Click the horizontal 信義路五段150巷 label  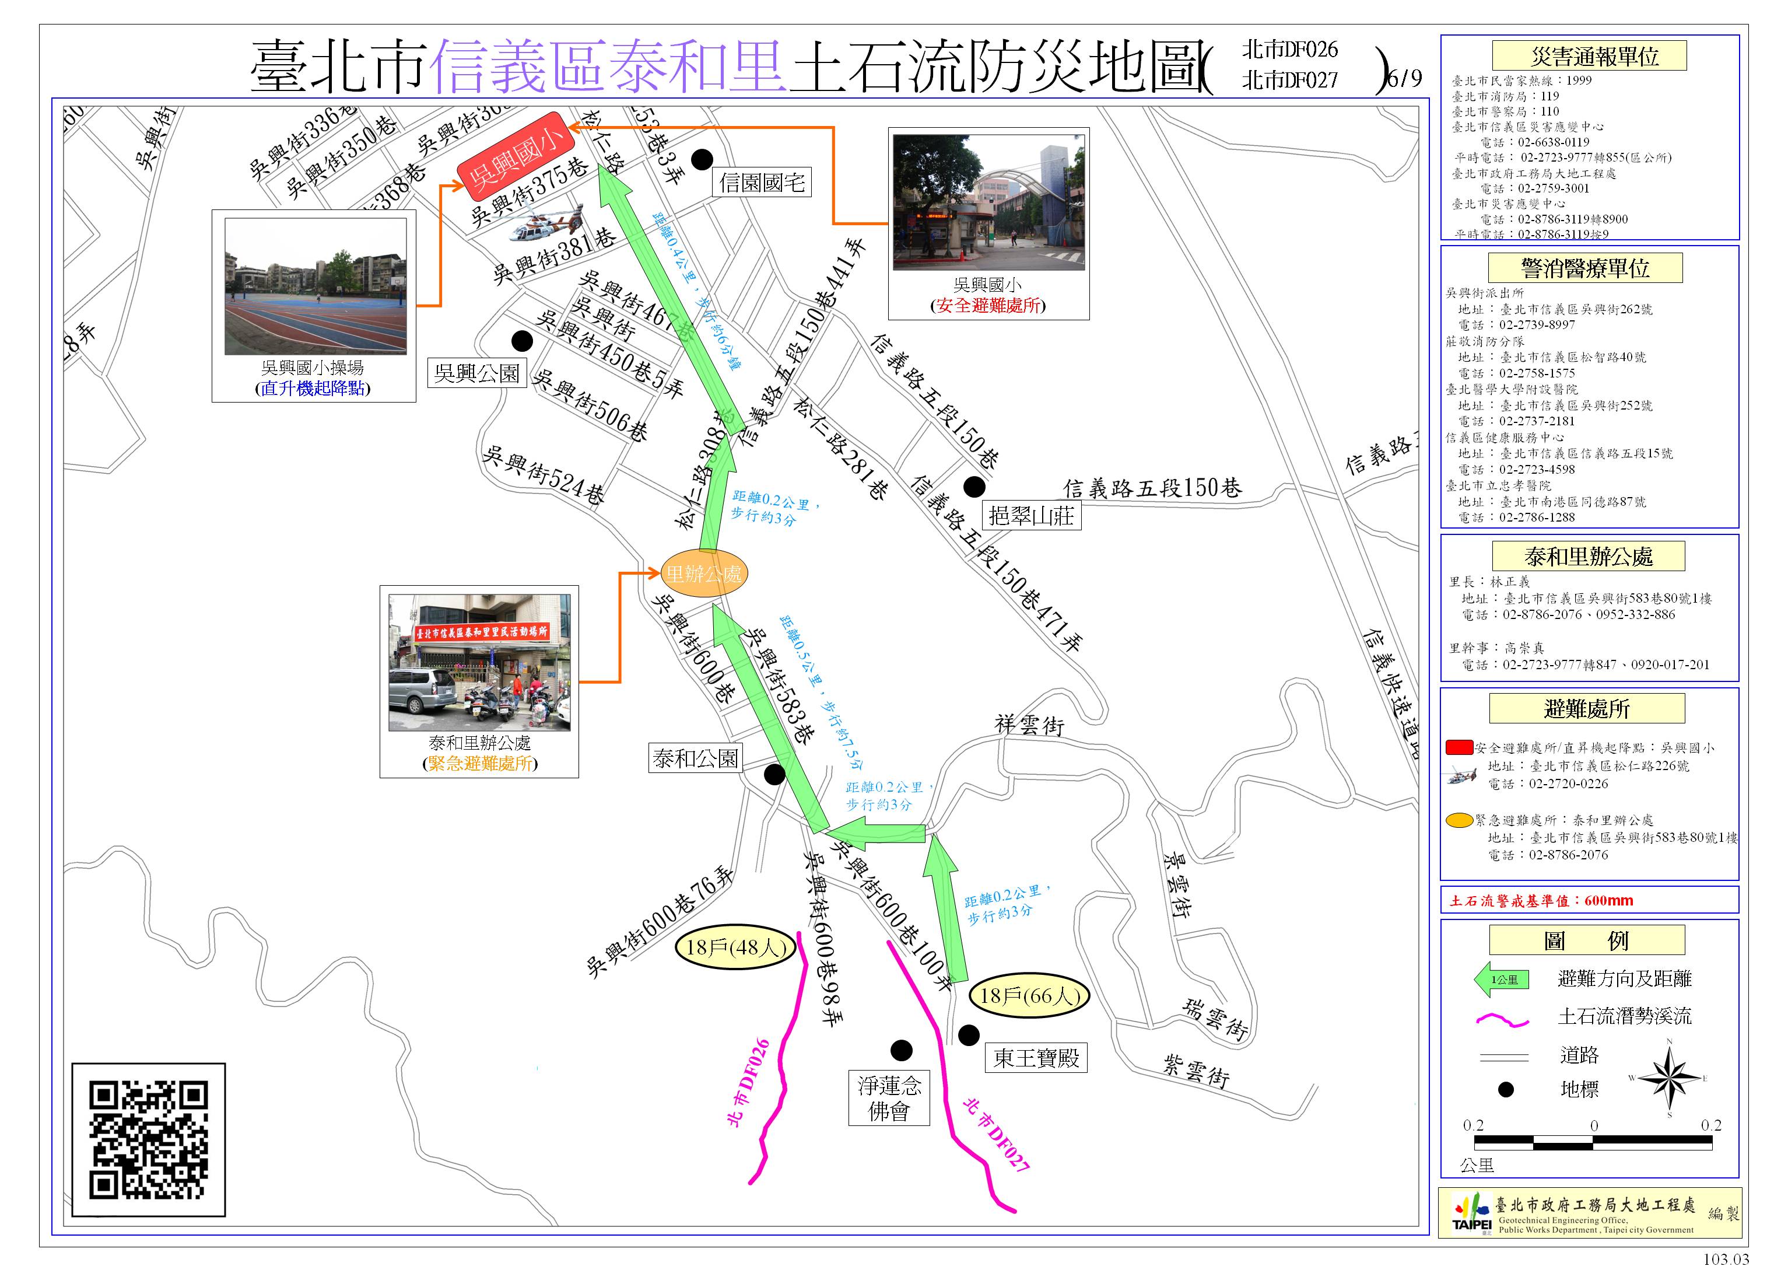click(1152, 488)
